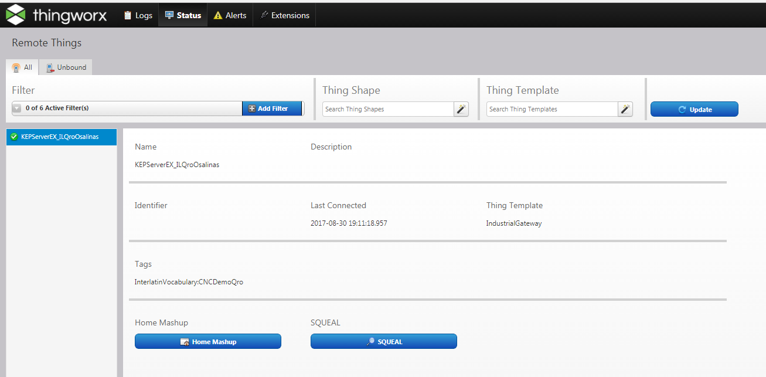Image resolution: width=766 pixels, height=377 pixels.
Task: Click the KEPServerEX_ILQroOsalinas name value
Action: pos(177,165)
